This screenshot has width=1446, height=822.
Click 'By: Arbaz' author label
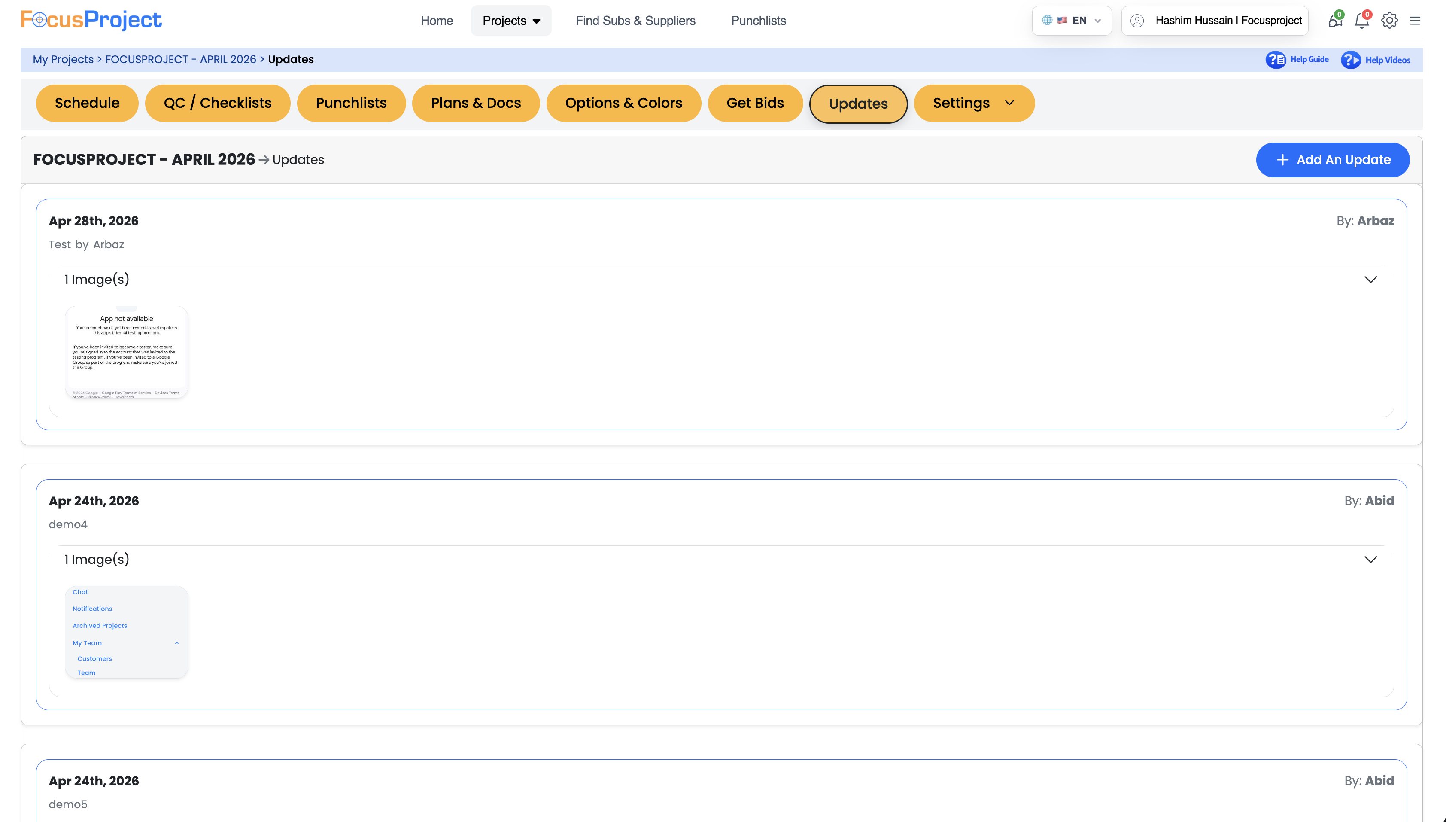[x=1365, y=221]
